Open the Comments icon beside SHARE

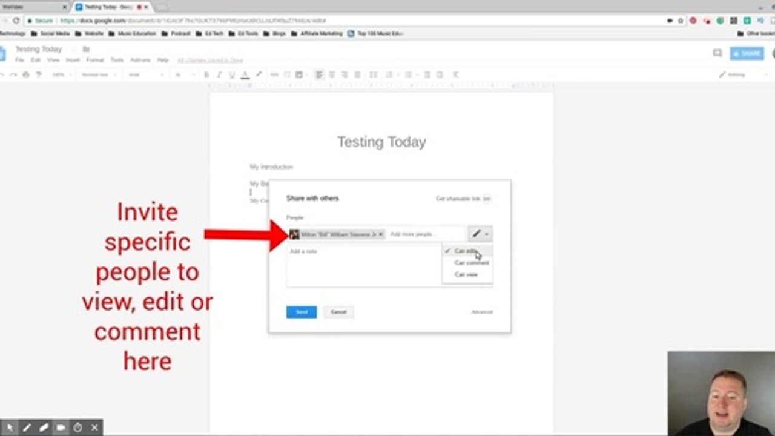pyautogui.click(x=717, y=53)
